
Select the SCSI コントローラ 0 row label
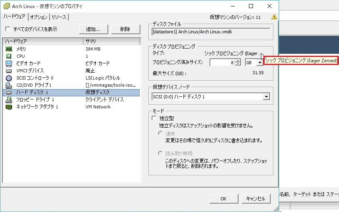(x=35, y=78)
